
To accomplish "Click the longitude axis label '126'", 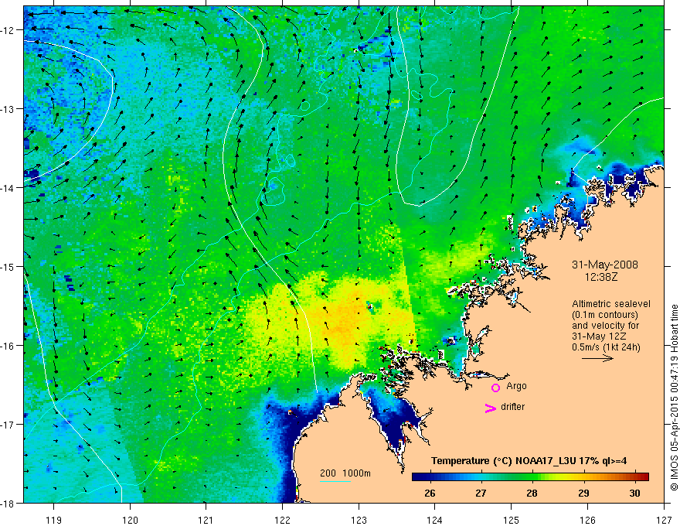I will [x=587, y=520].
